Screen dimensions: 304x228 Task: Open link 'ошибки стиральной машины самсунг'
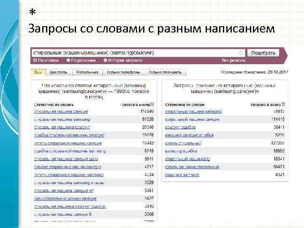69,135
